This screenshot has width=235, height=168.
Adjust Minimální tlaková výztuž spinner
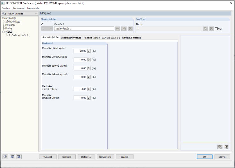(x=89, y=77)
